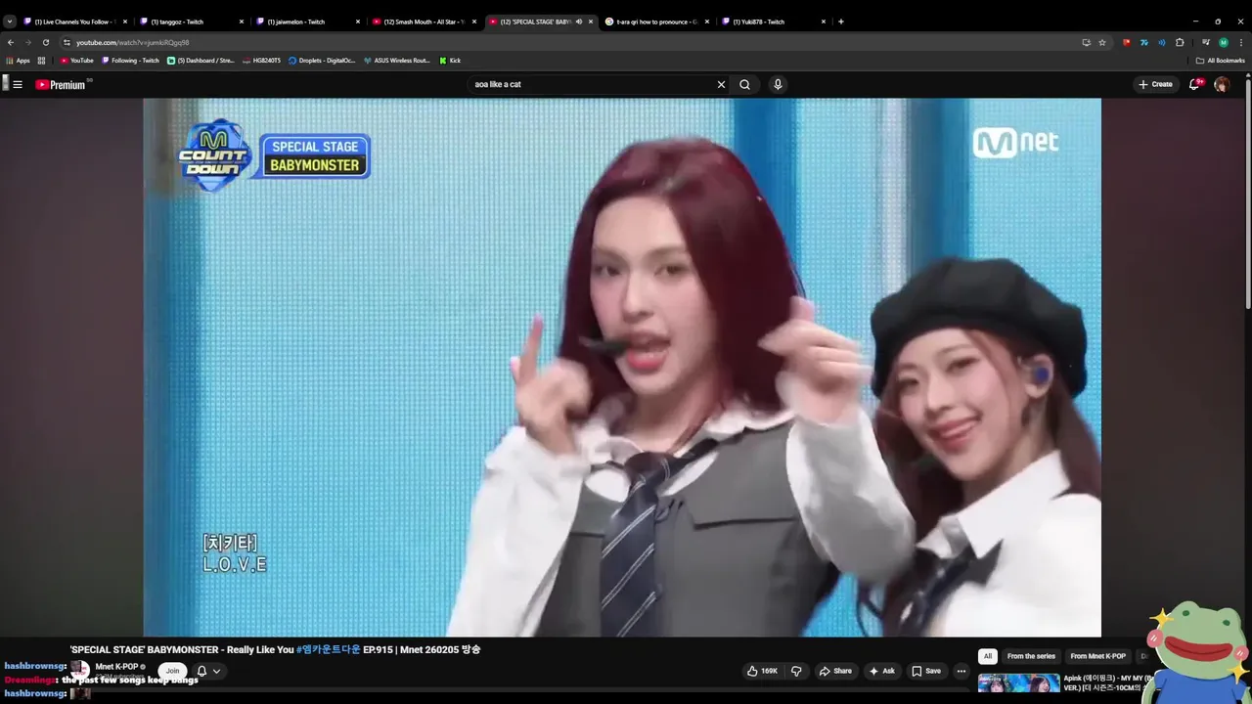The width and height of the screenshot is (1252, 704).
Task: Open Chrome profile 'M' avatar
Action: (1224, 42)
